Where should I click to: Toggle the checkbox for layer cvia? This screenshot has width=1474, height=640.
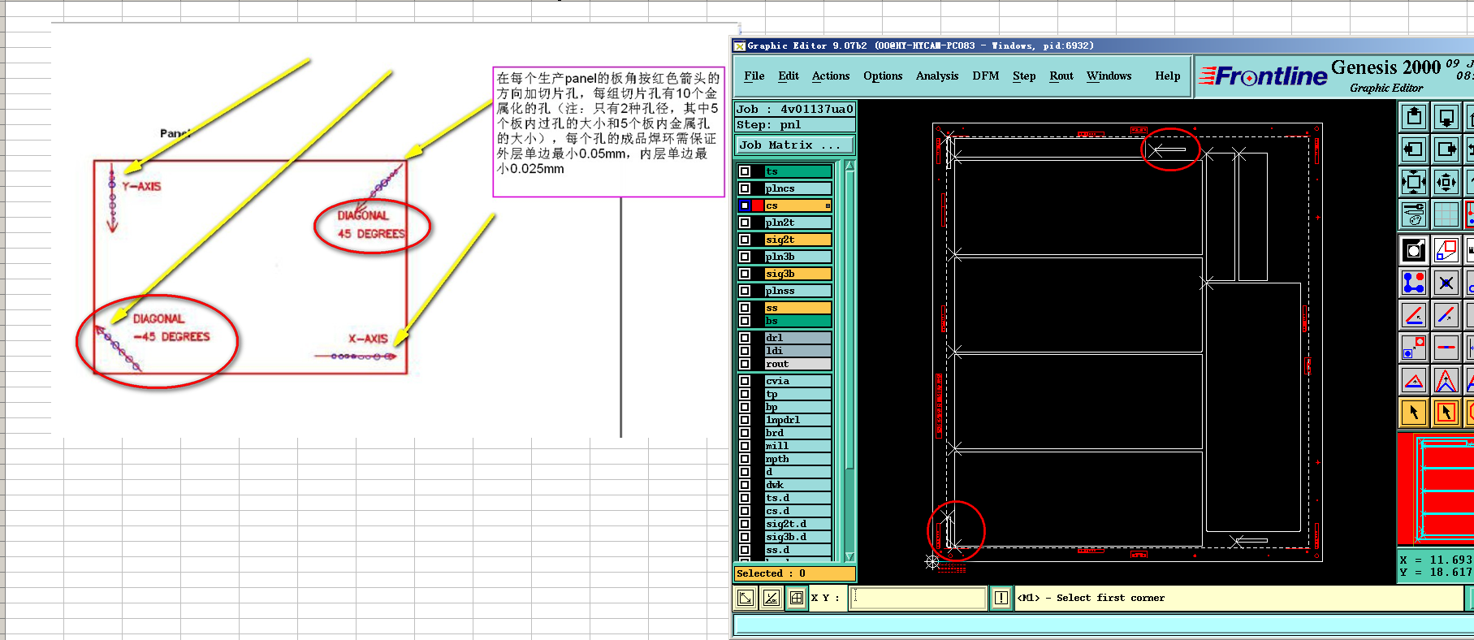click(x=745, y=381)
